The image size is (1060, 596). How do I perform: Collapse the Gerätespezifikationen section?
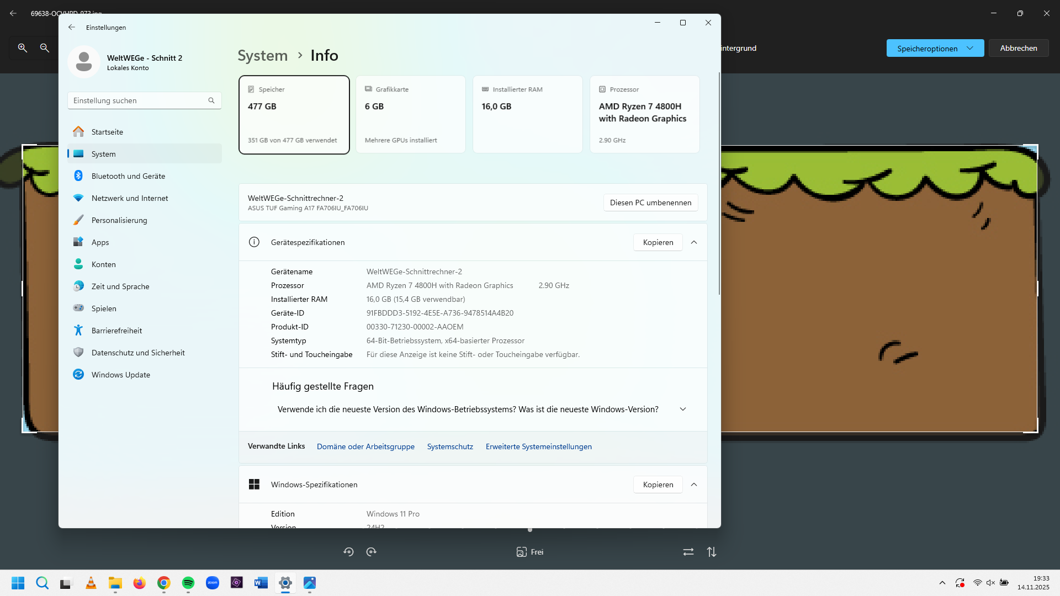tap(694, 242)
